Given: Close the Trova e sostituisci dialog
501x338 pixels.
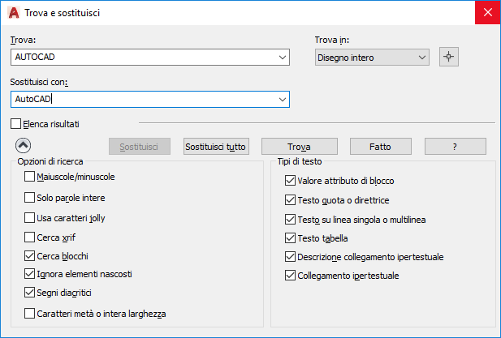Looking at the screenshot, I should coord(487,12).
